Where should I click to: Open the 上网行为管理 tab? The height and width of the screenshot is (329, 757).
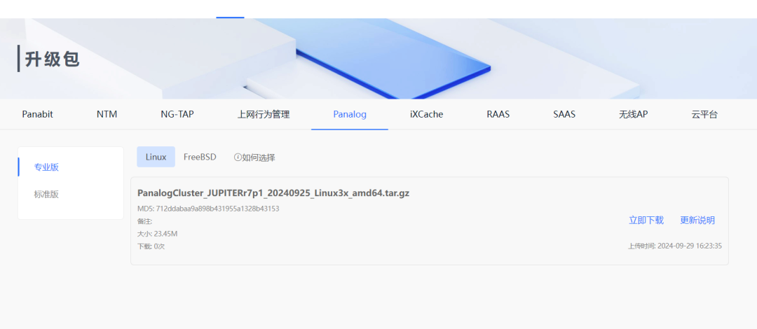264,114
